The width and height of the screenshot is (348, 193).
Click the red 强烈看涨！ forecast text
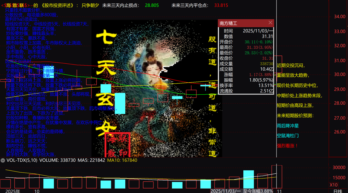click(x=287, y=146)
